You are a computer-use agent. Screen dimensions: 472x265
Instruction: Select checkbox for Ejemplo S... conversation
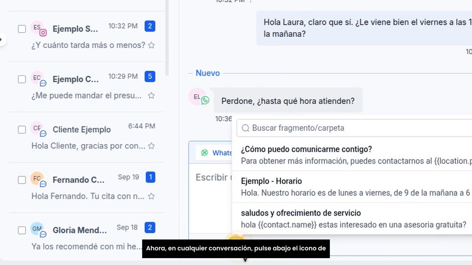tap(22, 29)
